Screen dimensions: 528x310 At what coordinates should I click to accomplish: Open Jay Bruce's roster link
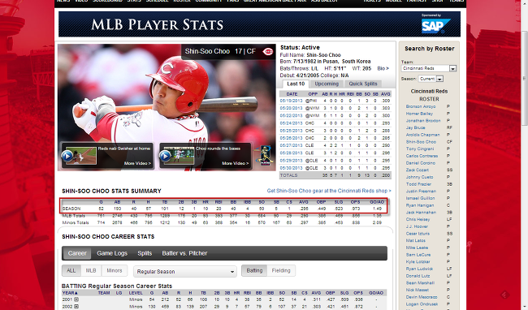[x=416, y=127]
